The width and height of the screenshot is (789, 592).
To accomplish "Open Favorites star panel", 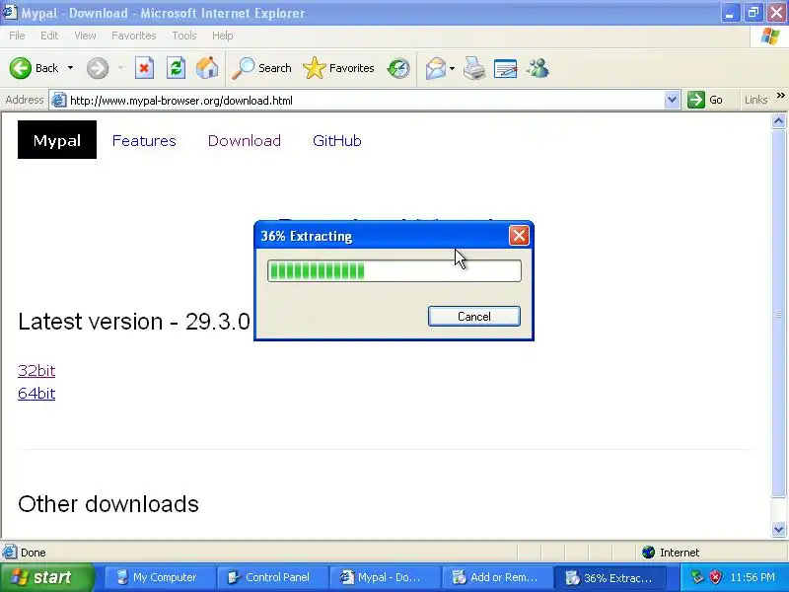I will pyautogui.click(x=338, y=68).
